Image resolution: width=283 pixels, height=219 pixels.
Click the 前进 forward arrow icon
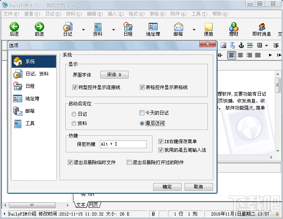tap(39, 27)
